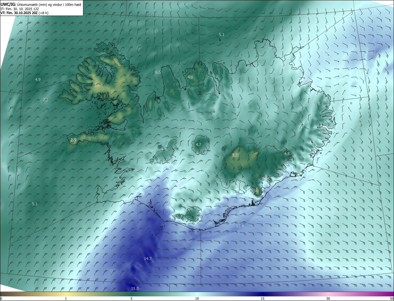
Task: Click the 8.4 value label
Action: click(4, 166)
